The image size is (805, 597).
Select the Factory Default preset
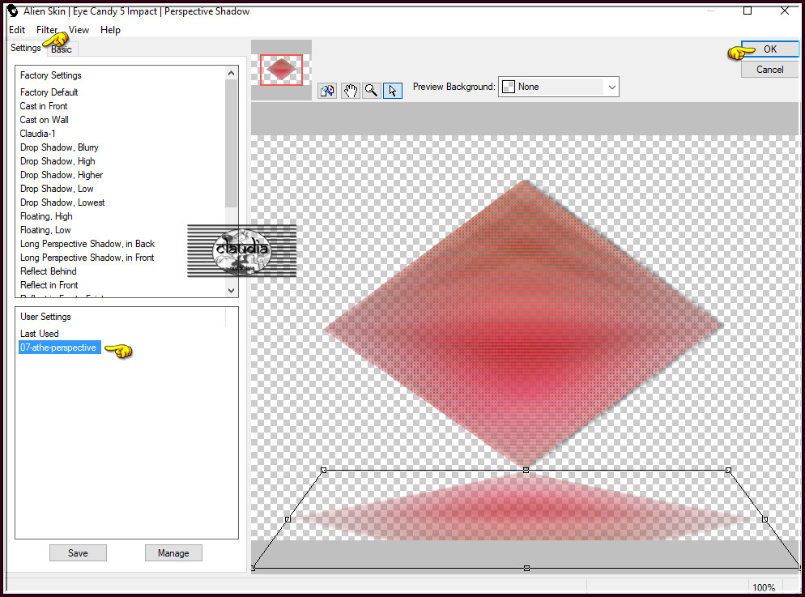point(49,92)
